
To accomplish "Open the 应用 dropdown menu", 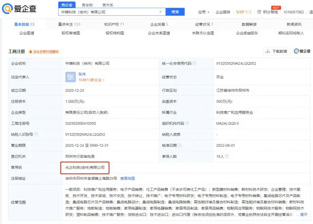I will [204, 12].
